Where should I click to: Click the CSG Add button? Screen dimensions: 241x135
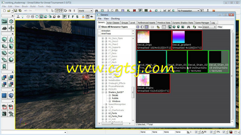point(4,77)
